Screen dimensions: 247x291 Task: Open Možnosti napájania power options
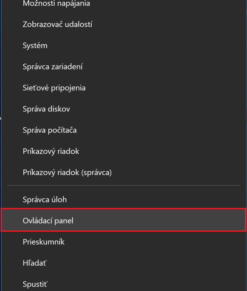(56, 4)
